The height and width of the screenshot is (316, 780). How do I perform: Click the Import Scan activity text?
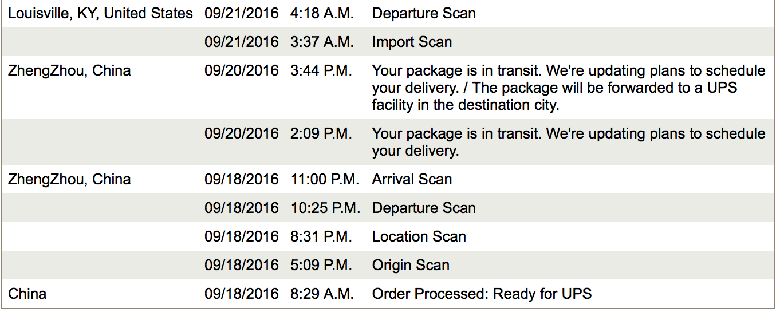tap(412, 42)
